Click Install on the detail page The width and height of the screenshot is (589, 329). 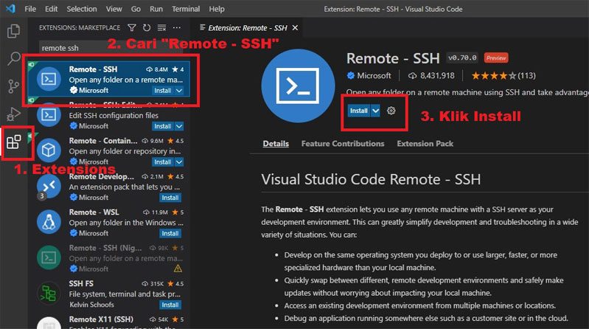point(359,111)
